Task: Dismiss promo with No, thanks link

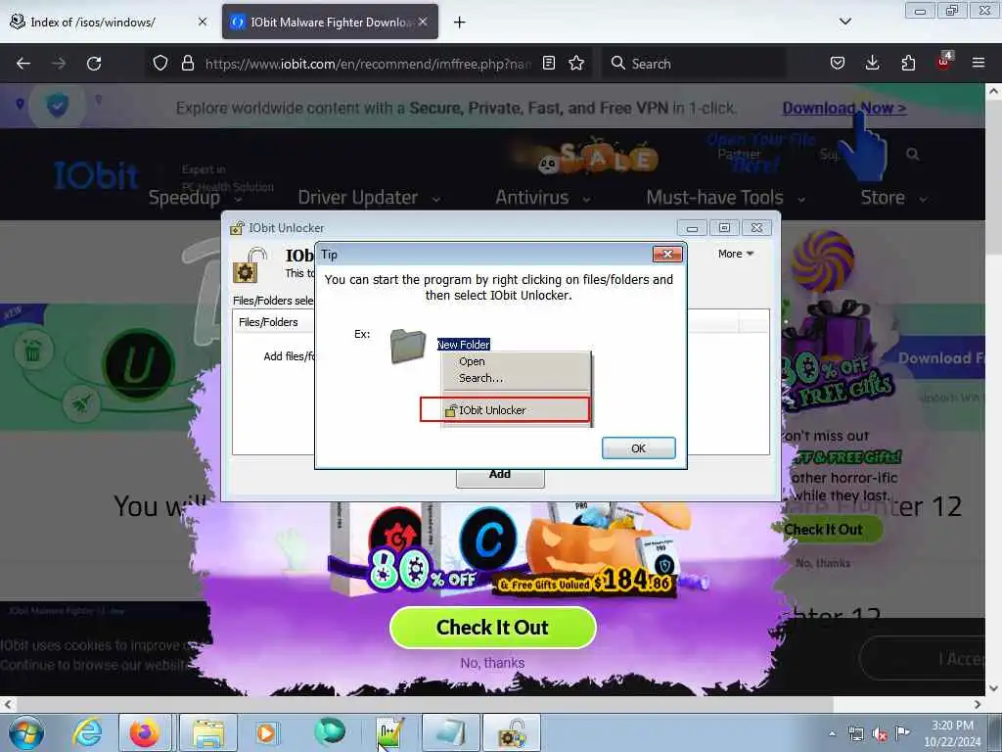Action: tap(492, 663)
